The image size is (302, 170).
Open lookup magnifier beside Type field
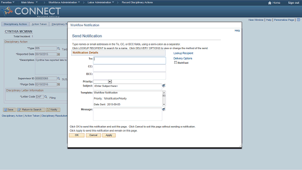click(59, 48)
